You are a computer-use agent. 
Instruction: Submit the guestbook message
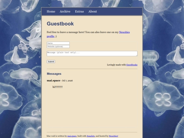tap(51, 62)
